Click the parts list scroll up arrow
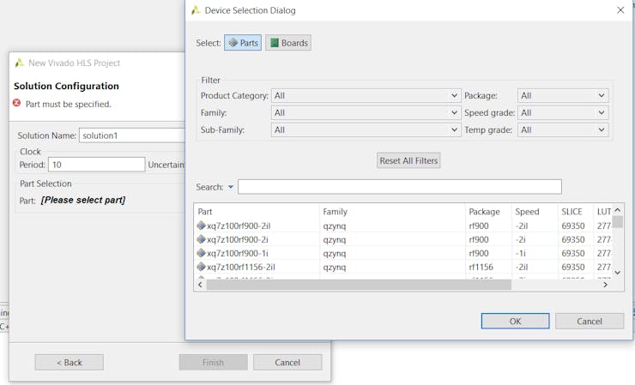Screen dimensions: 635x385 617,210
